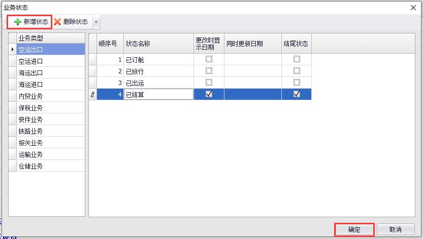The width and height of the screenshot is (423, 239).
Task: Close the 业务状态 dialog window
Action: [x=414, y=7]
